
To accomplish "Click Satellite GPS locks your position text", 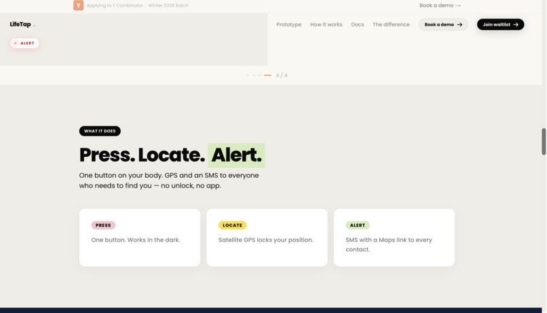I will [266, 240].
